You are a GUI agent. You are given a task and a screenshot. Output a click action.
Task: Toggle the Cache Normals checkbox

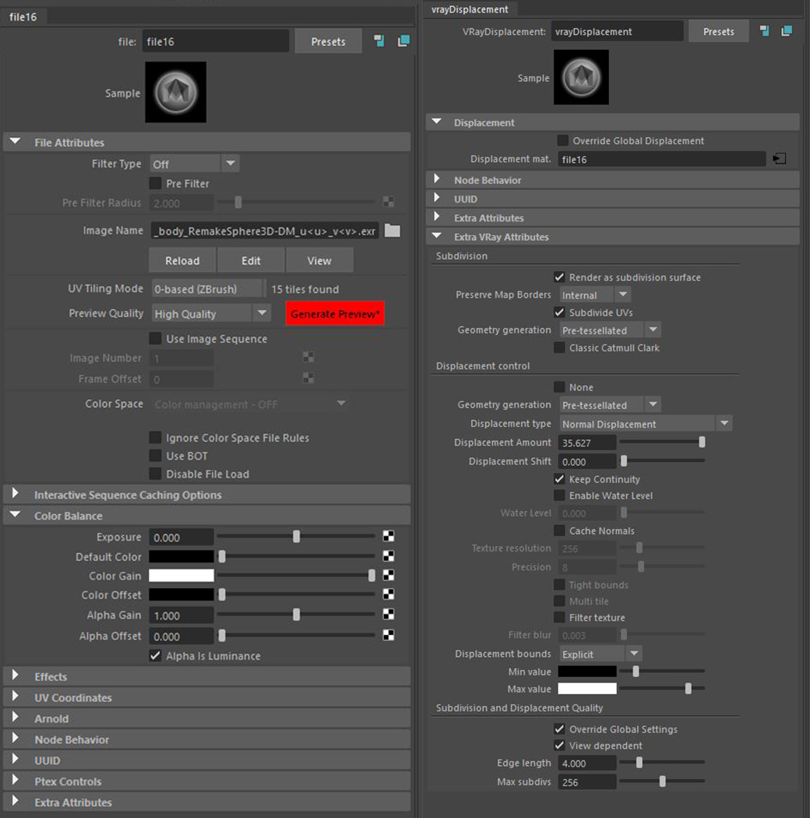click(559, 531)
